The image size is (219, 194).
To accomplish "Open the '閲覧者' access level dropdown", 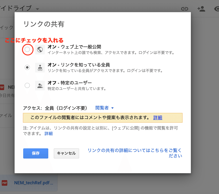I will (105, 108).
